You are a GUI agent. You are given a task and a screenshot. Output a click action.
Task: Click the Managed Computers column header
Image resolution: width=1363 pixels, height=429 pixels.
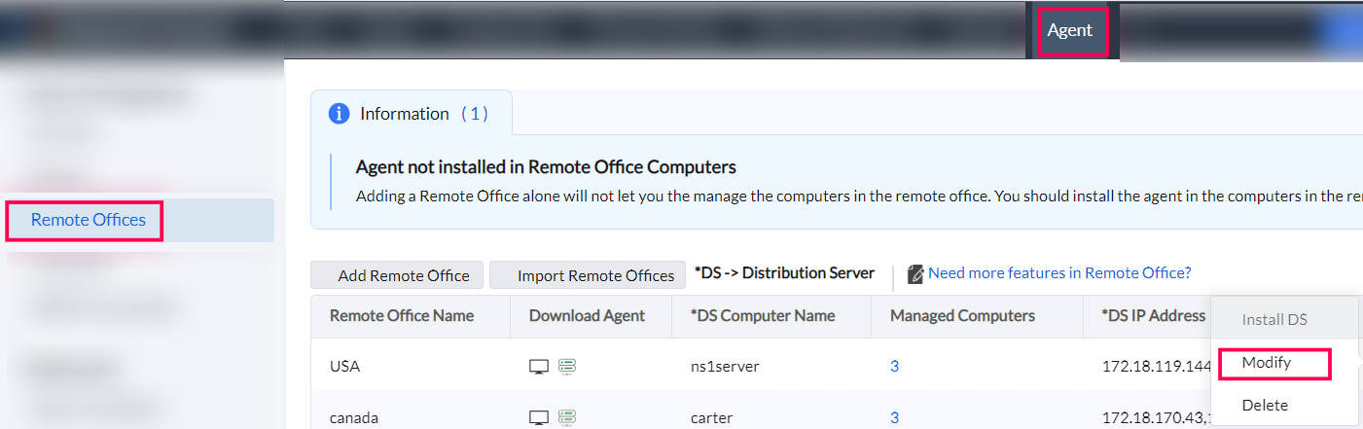962,315
